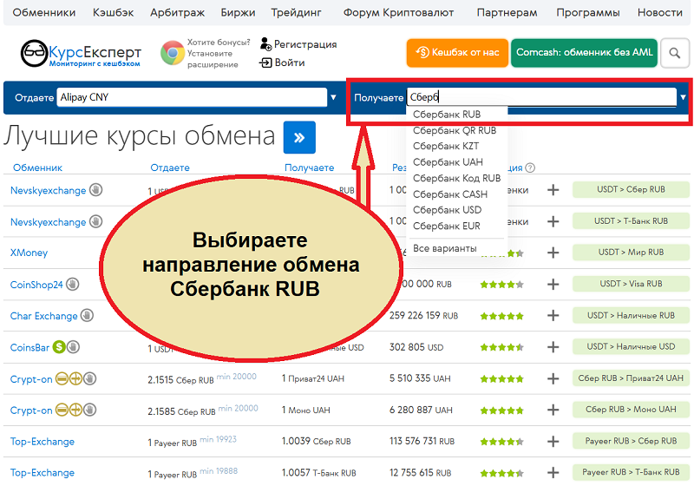
Task: Click plus icon in 12 755 615 RUB row
Action: [553, 473]
